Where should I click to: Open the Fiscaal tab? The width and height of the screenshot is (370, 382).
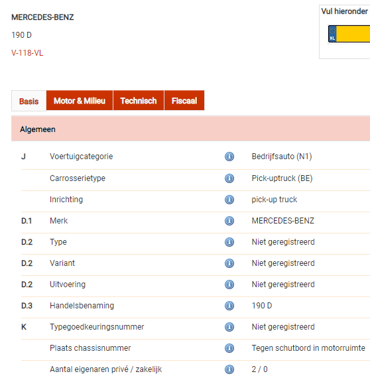click(184, 100)
